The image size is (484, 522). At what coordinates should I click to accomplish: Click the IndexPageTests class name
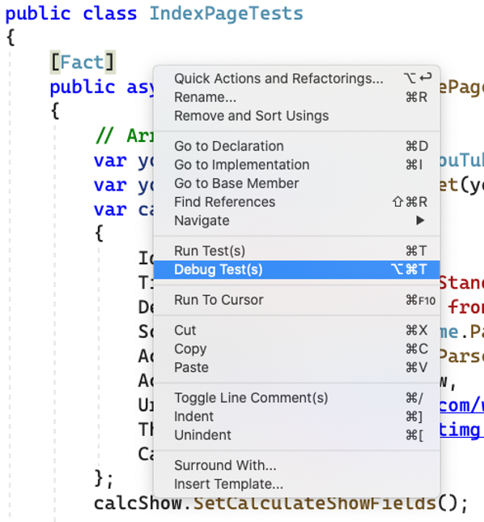pyautogui.click(x=227, y=14)
